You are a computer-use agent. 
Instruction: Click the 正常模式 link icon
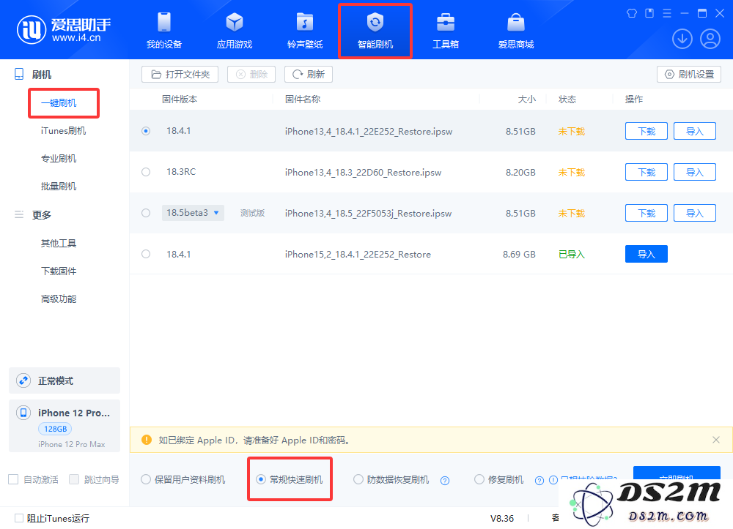pyautogui.click(x=23, y=380)
